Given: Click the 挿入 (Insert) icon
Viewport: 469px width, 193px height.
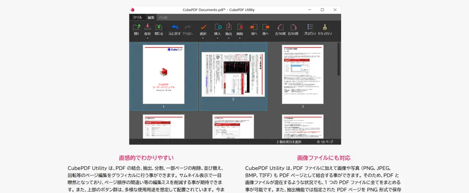Looking at the screenshot, I should (x=218, y=27).
